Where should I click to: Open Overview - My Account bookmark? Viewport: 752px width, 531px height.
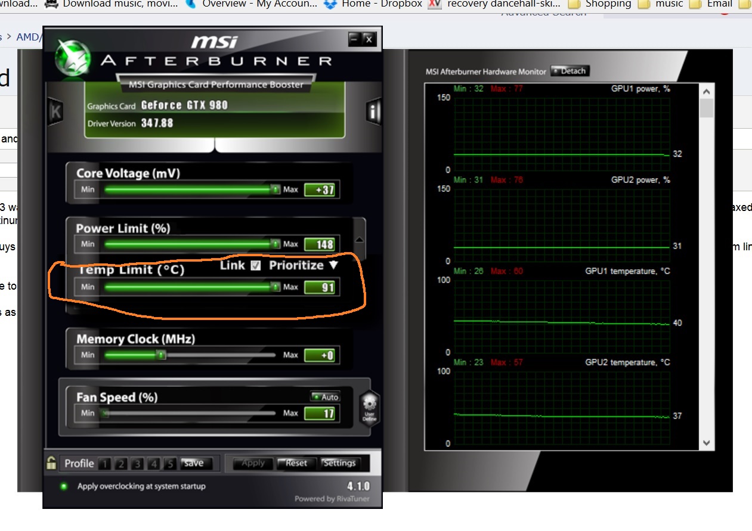(x=251, y=4)
